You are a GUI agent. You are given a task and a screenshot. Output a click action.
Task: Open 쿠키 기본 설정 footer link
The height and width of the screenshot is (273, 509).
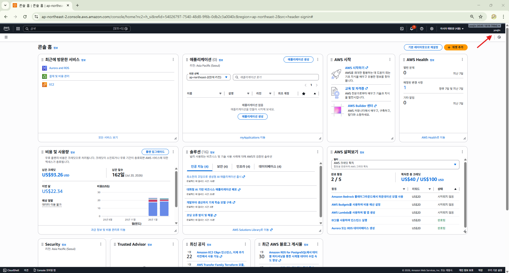[495, 270]
